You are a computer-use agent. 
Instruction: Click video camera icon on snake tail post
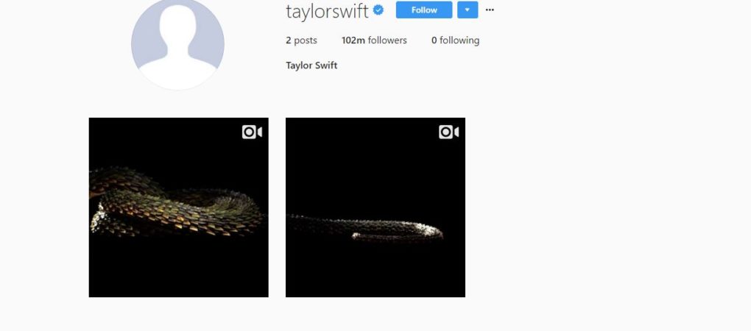click(x=449, y=132)
